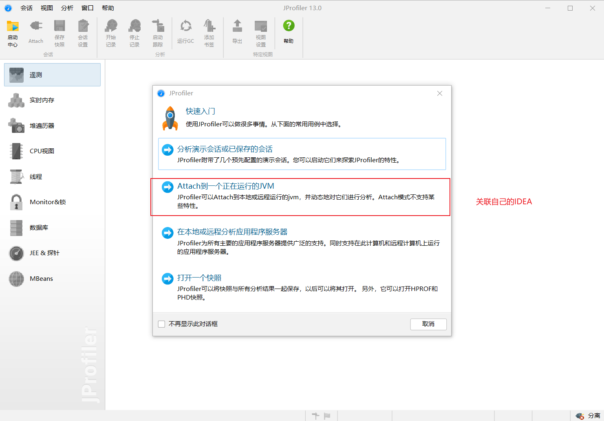Click the 导出 export icon
Image resolution: width=604 pixels, height=421 pixels.
click(x=237, y=26)
